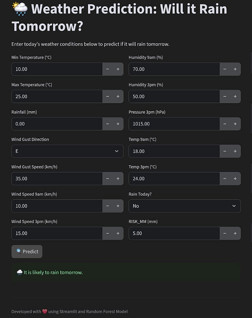Viewport: 252px width, 318px height.
Task: Select the Humidity 9am text field
Action: [174, 69]
